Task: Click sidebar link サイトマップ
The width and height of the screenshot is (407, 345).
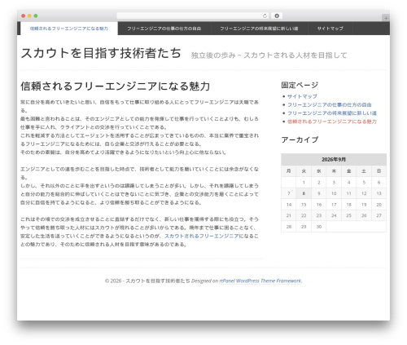Action: click(x=302, y=96)
